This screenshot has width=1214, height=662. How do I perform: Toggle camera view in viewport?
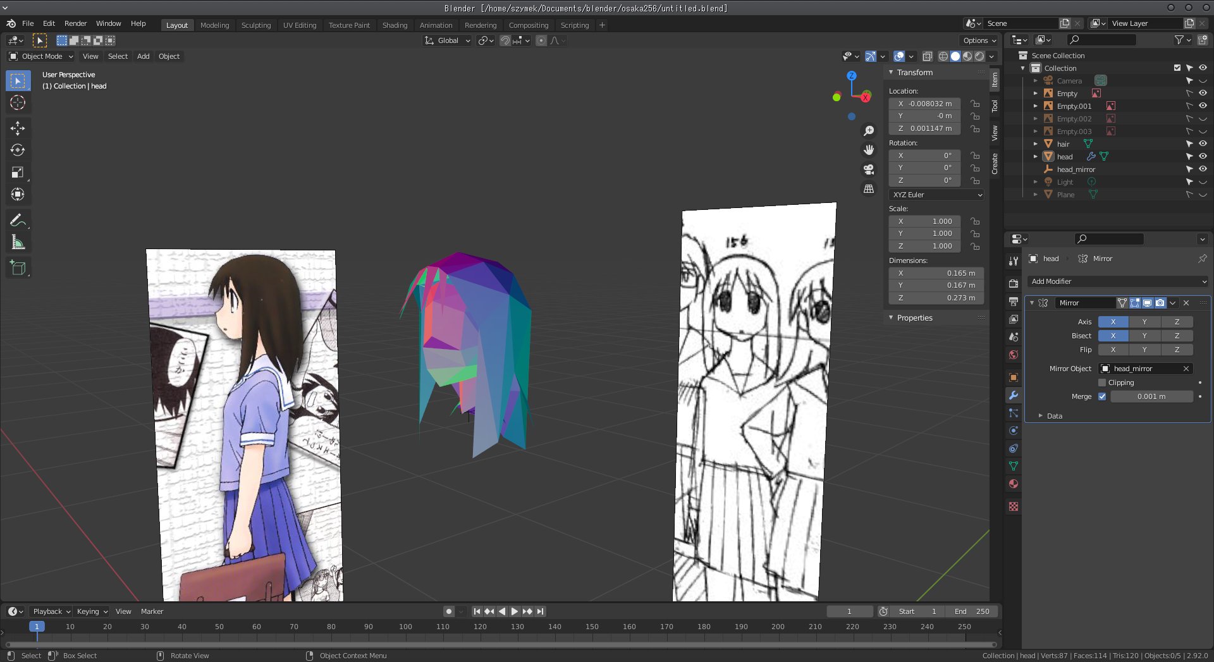(869, 169)
